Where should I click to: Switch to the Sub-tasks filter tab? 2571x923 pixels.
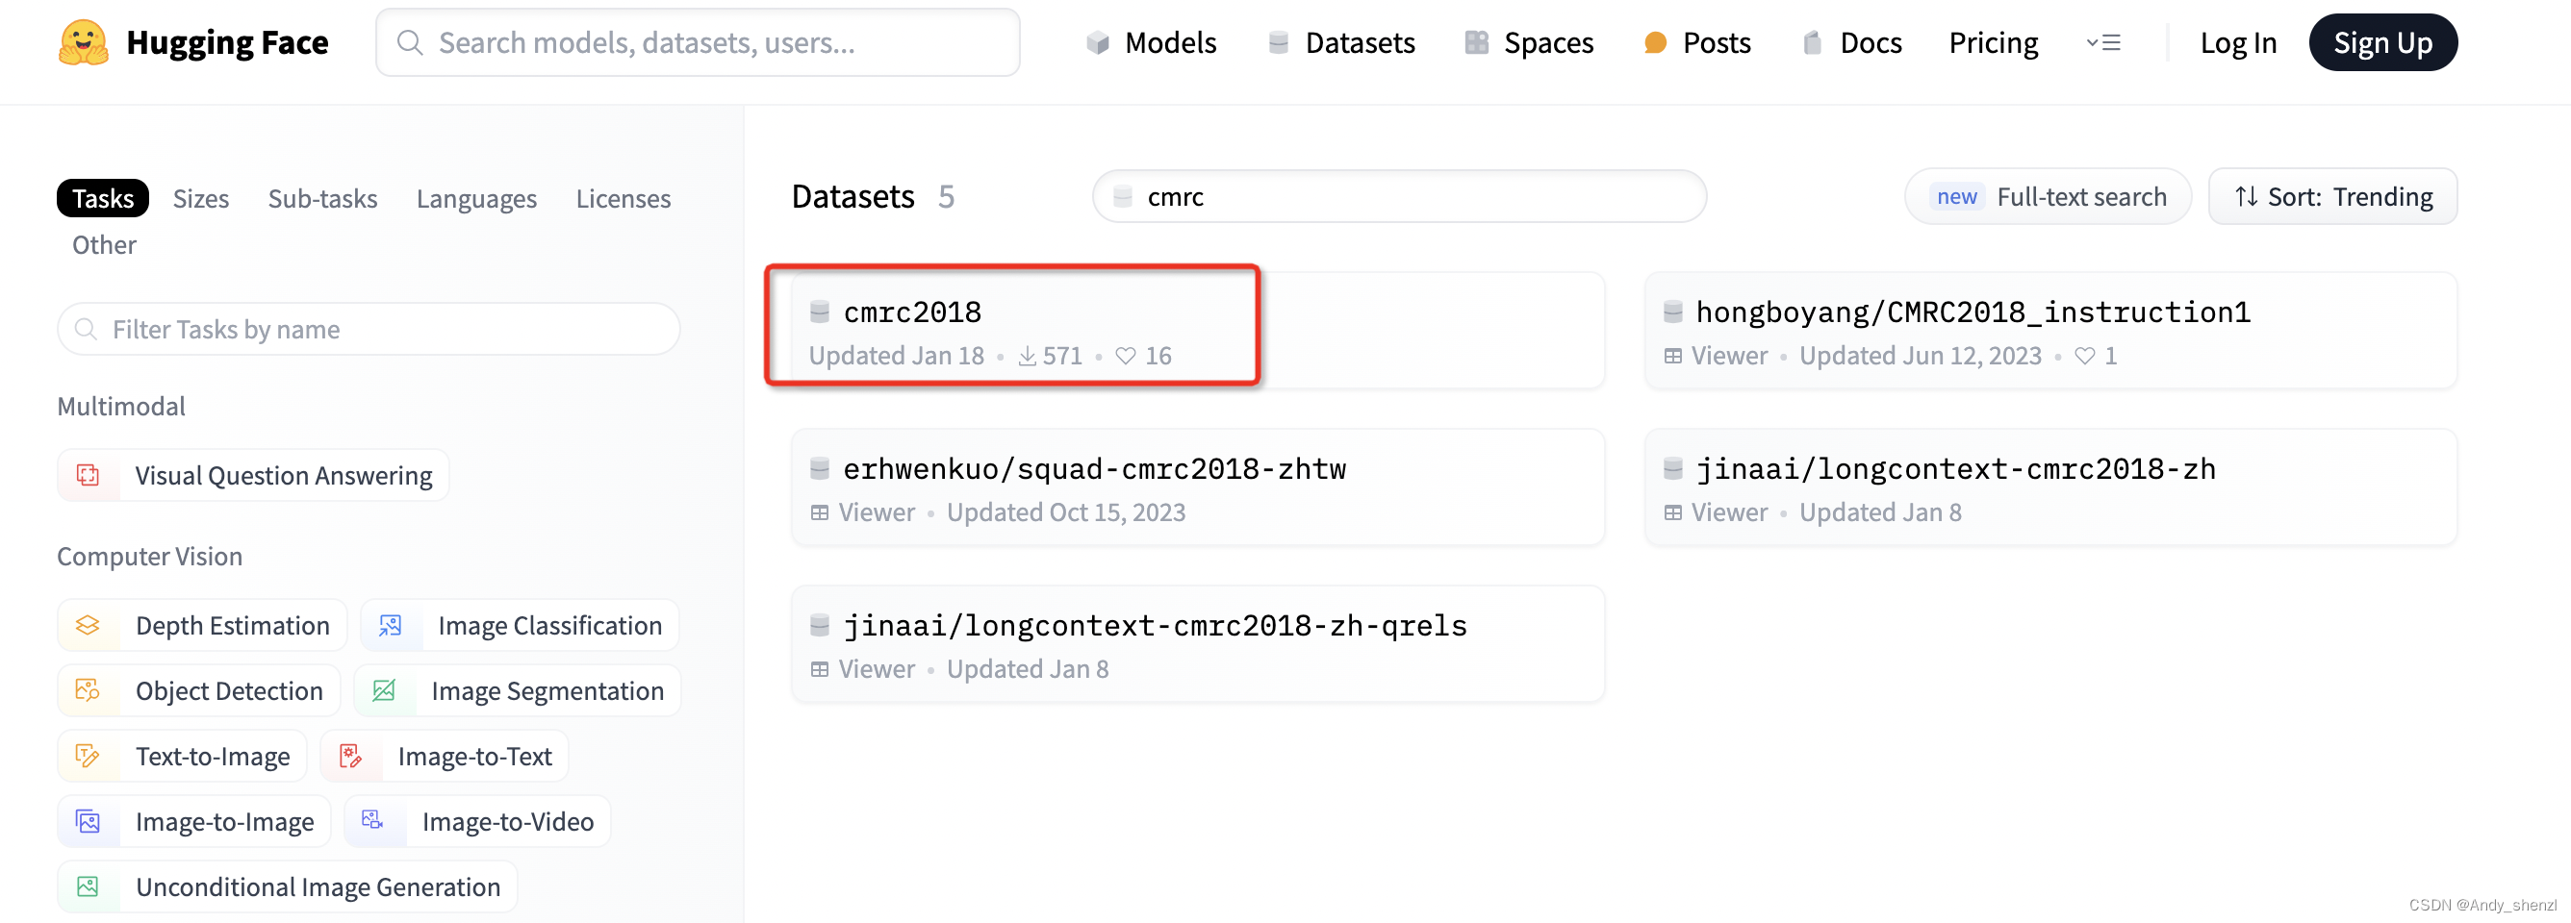(x=322, y=198)
